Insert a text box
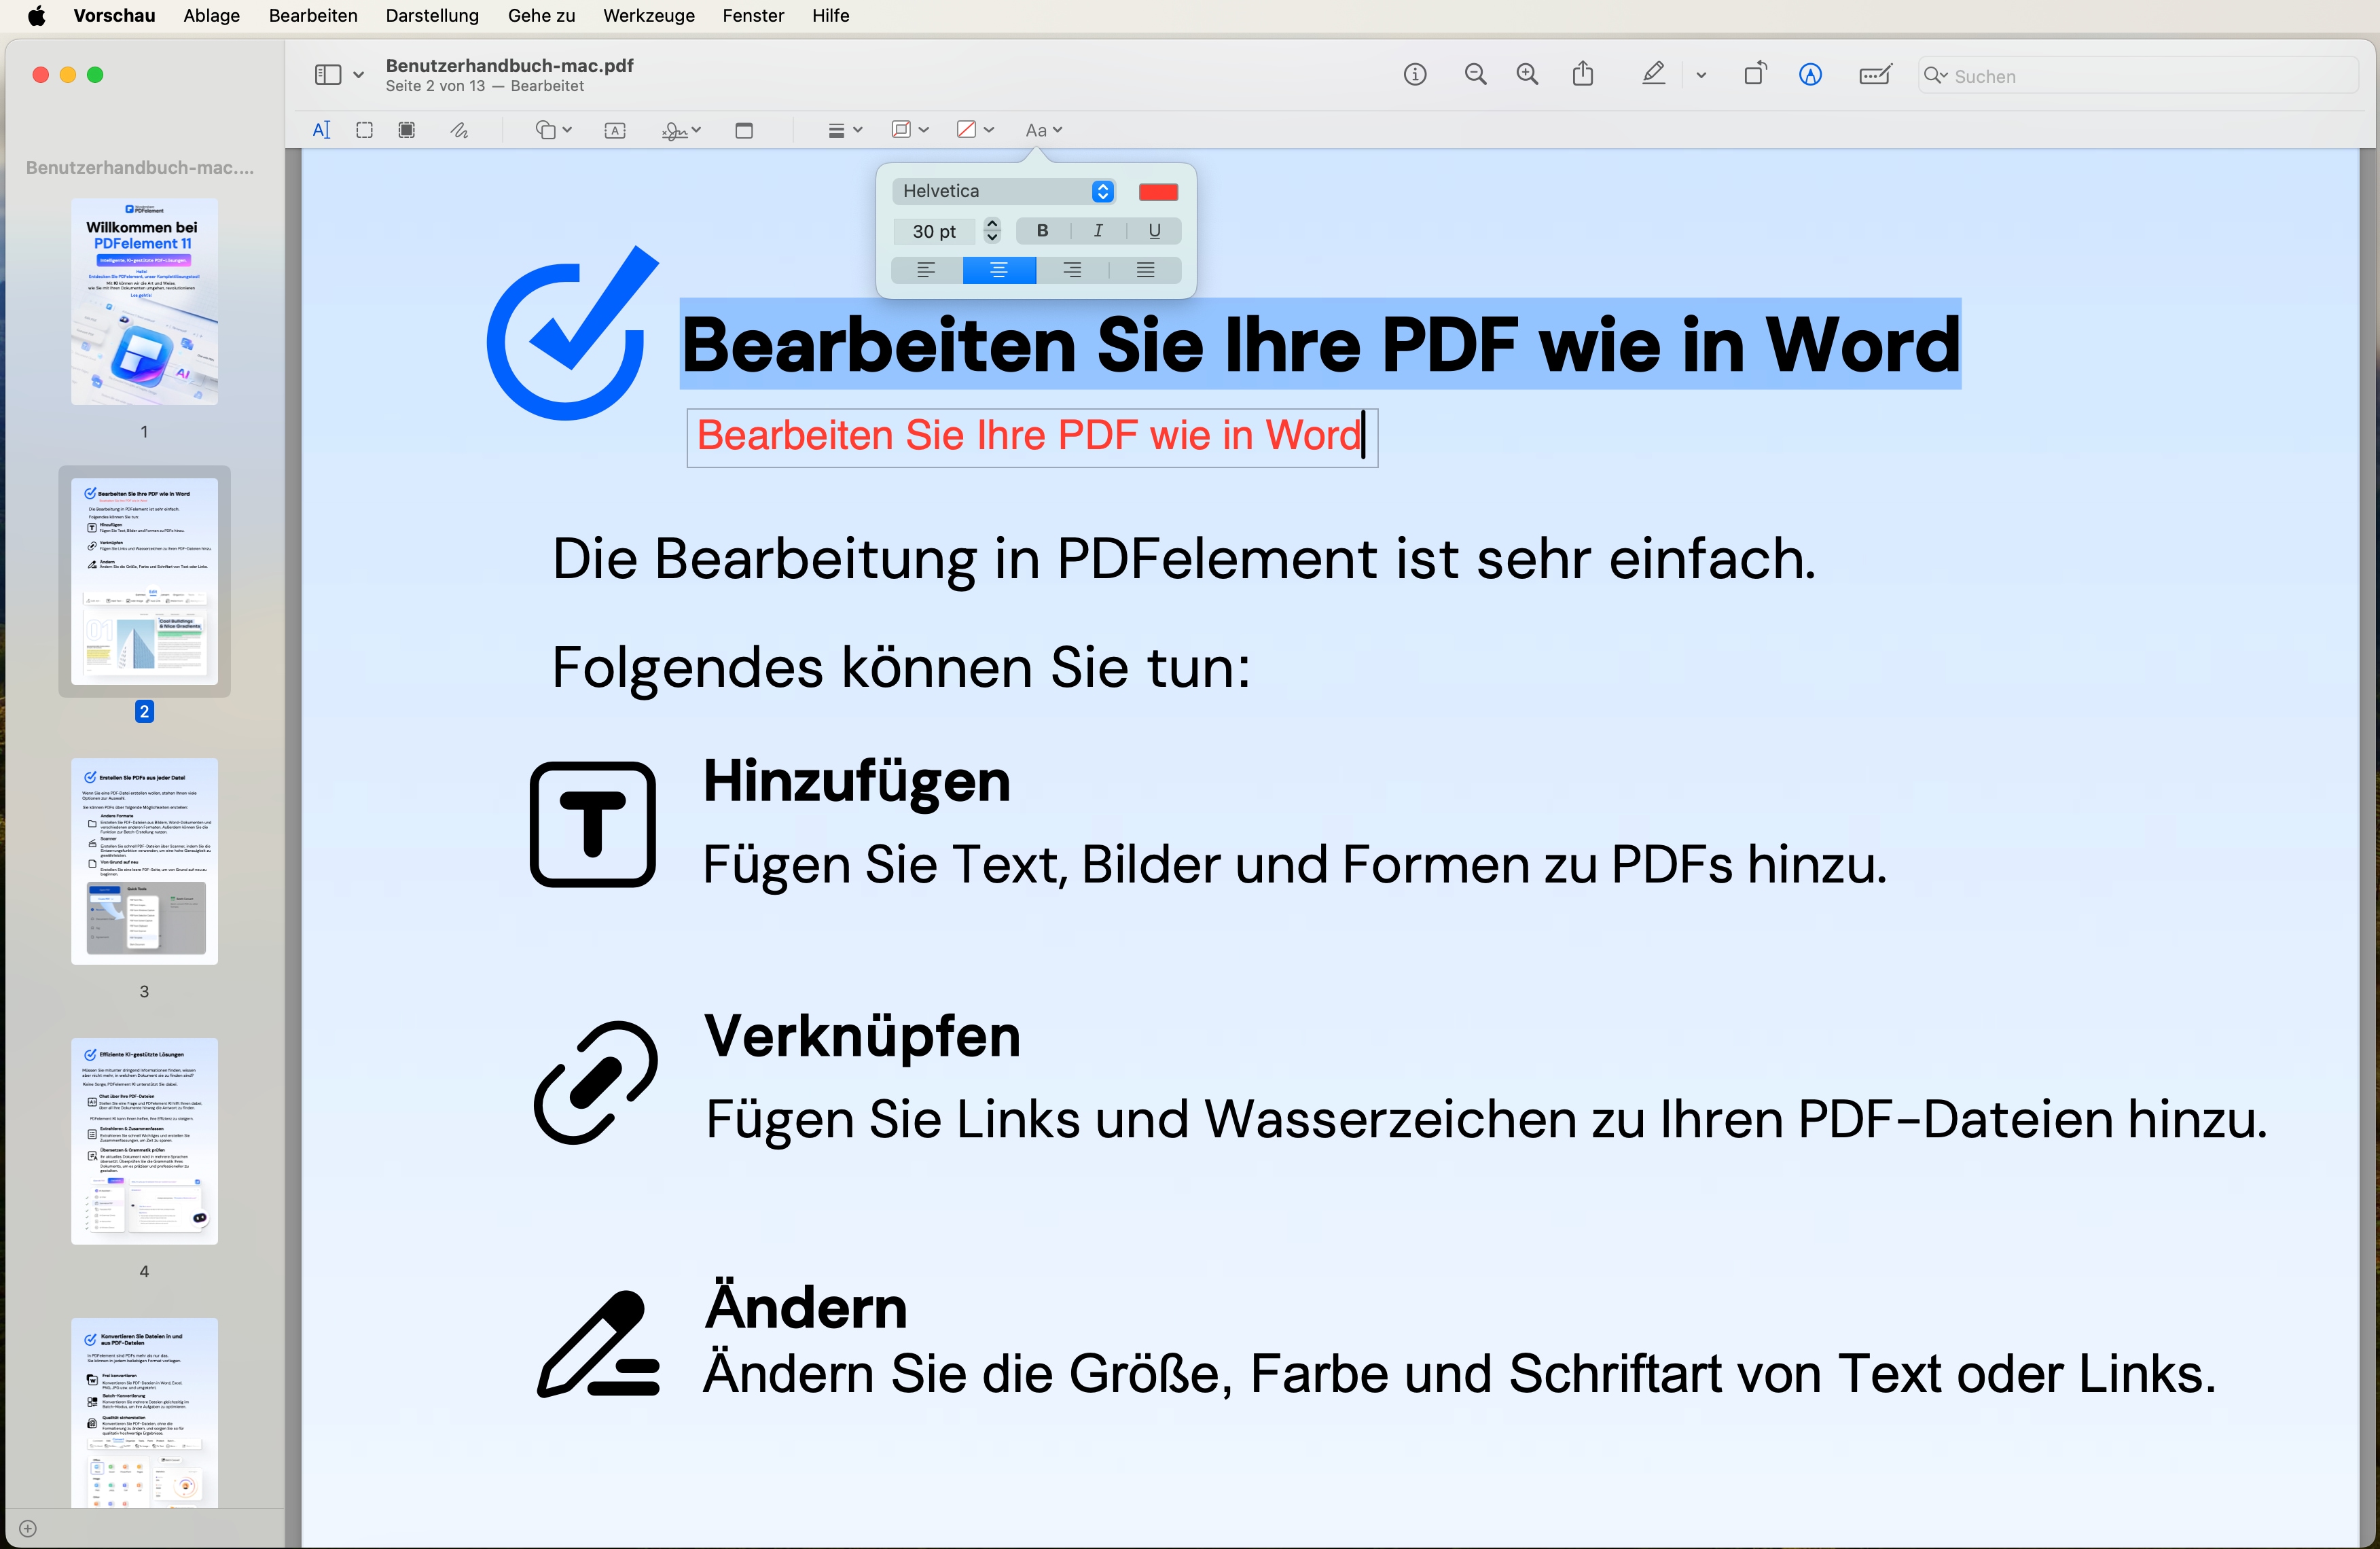This screenshot has width=2380, height=1549. pos(615,131)
